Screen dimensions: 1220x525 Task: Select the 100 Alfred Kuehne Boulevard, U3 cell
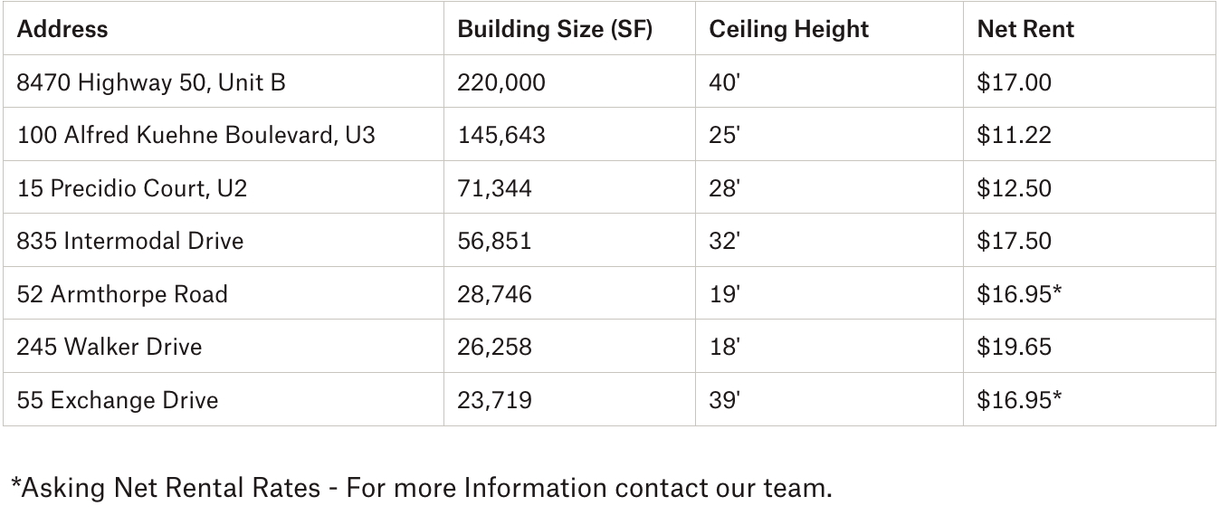tap(195, 136)
